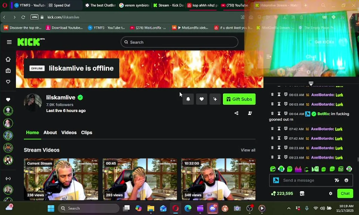Open the Clips channel tab
Screen dimensions: 359x215
tap(87, 133)
